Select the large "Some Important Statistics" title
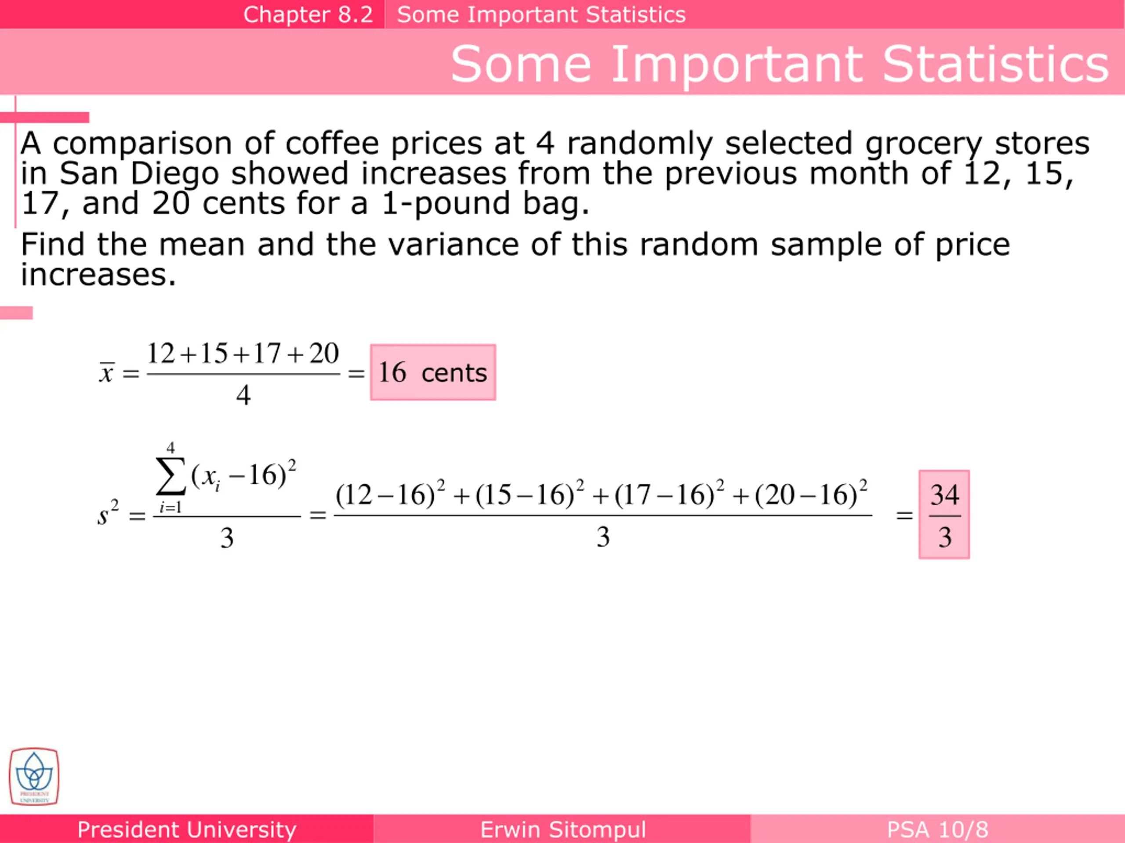This screenshot has width=1125, height=843. [779, 64]
